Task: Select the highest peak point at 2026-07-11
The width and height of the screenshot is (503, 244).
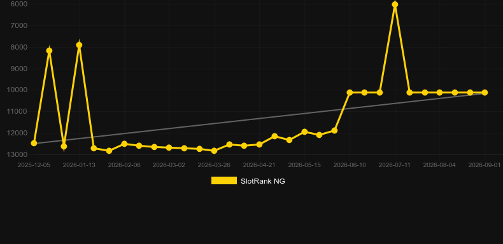Action: (395, 4)
